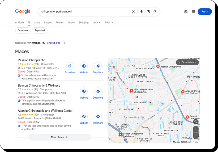
Task: Expand the Tools dropdown
Action: pos(109,23)
